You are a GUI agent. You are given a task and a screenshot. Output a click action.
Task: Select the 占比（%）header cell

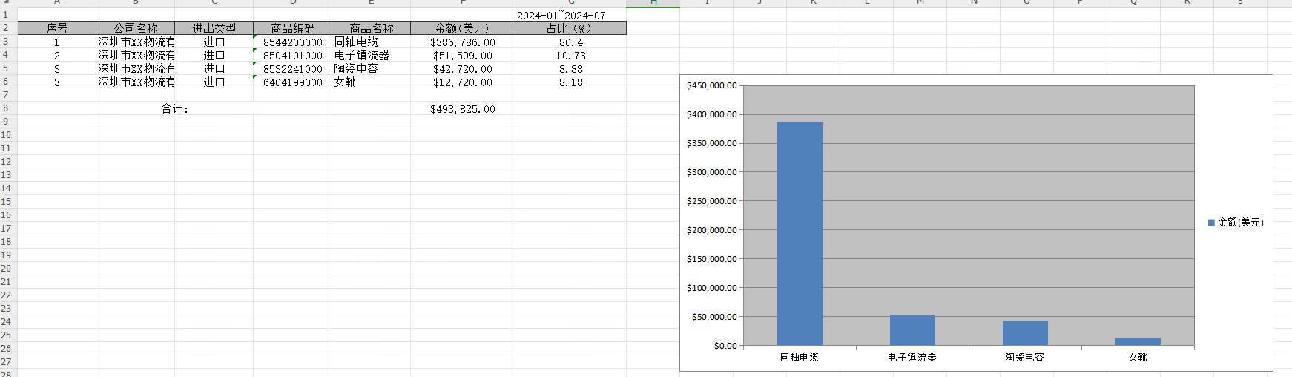(570, 28)
